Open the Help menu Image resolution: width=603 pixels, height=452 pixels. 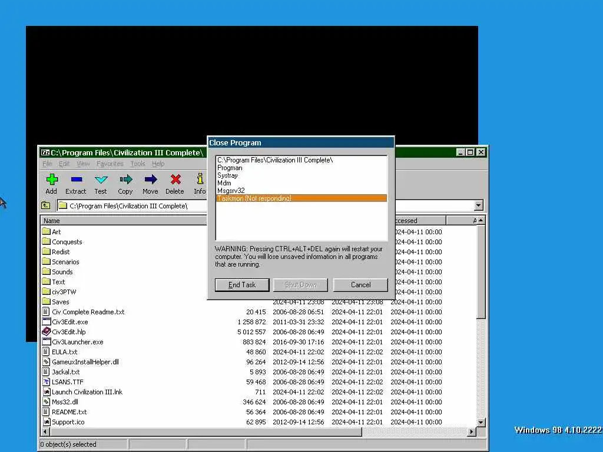coord(158,164)
